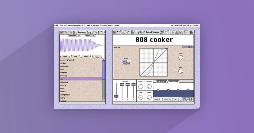Select the retro distortion style

click(129, 61)
